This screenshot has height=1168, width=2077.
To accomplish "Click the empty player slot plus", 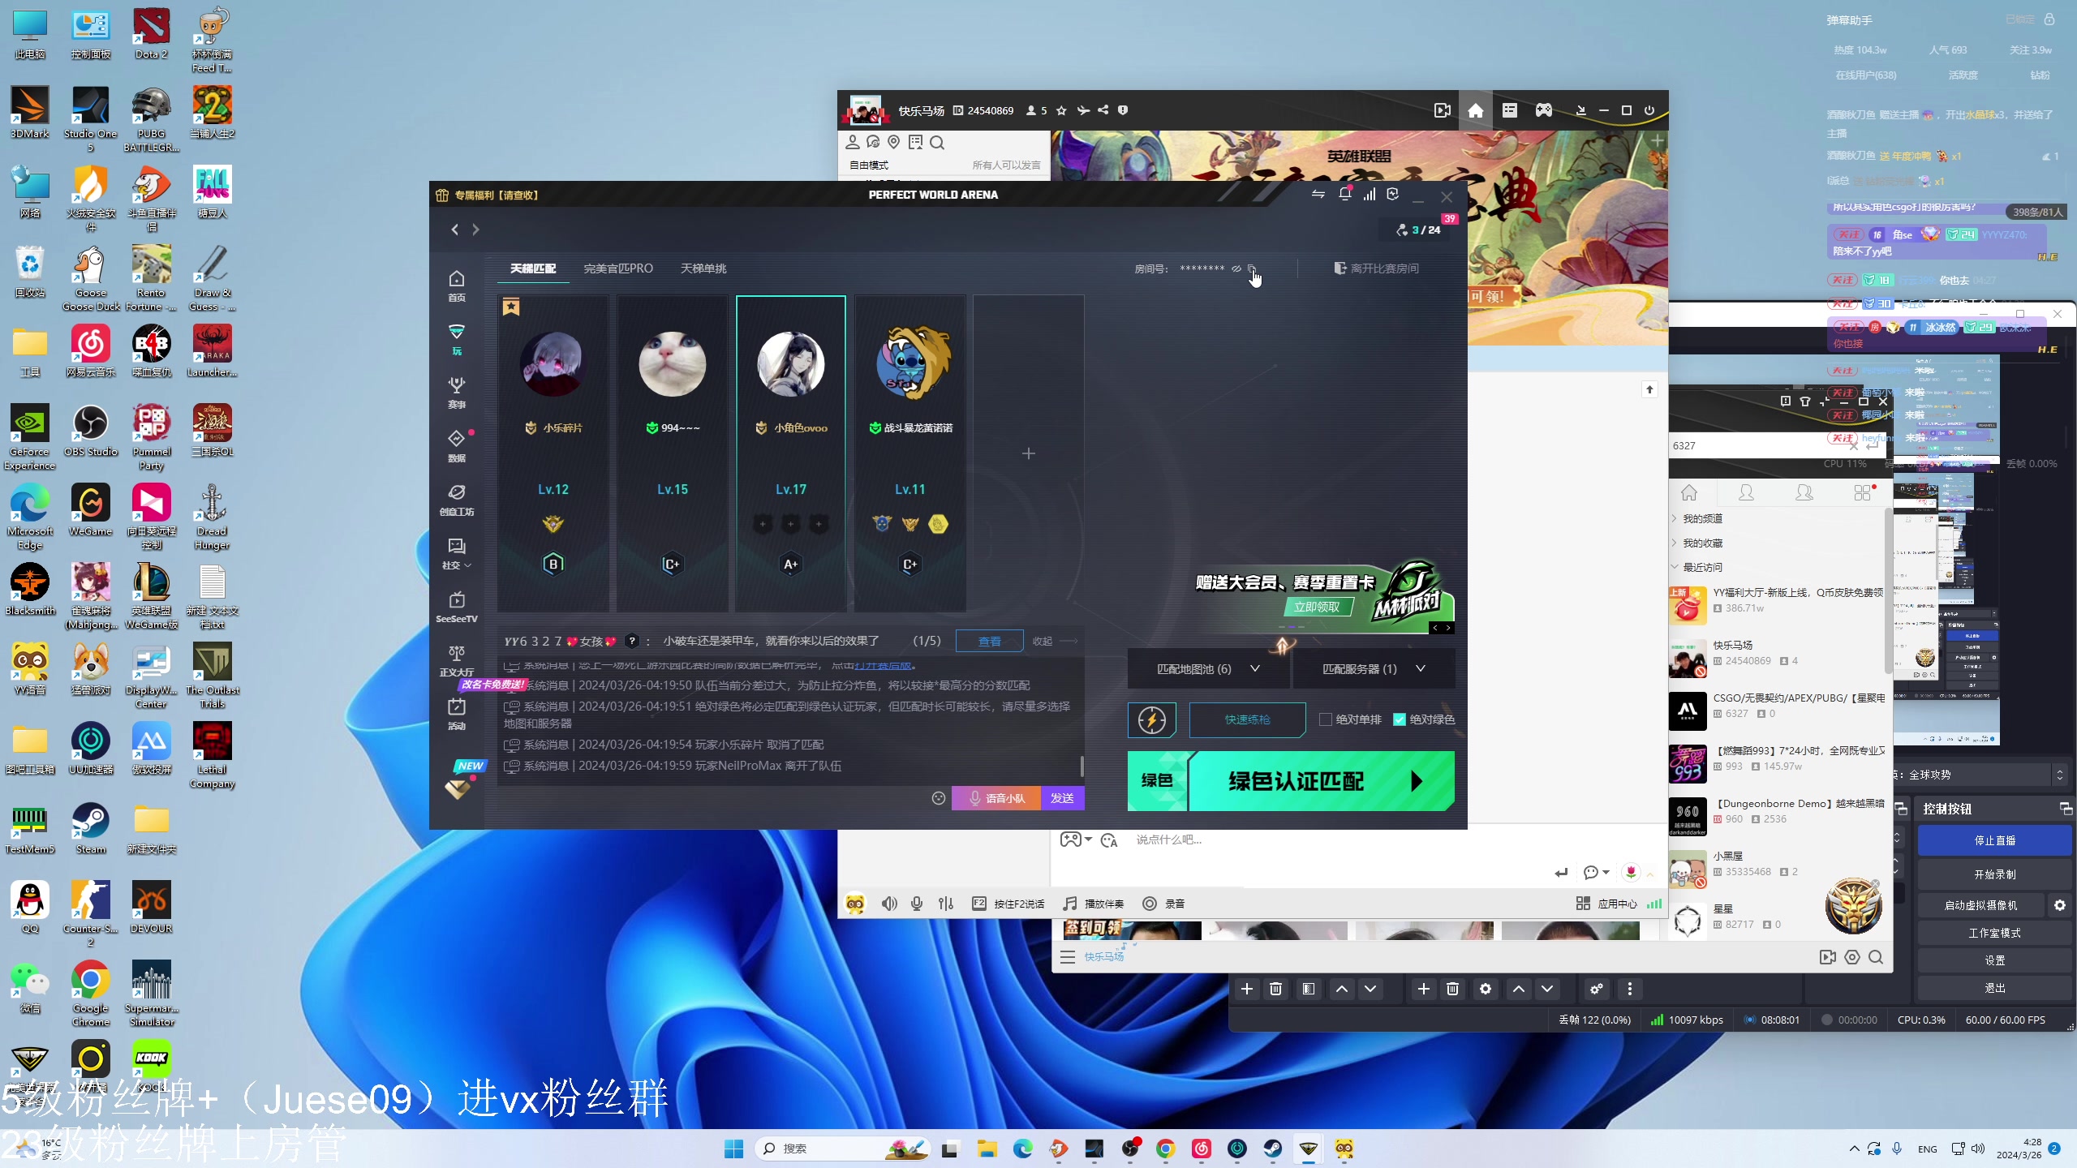I will pos(1028,453).
